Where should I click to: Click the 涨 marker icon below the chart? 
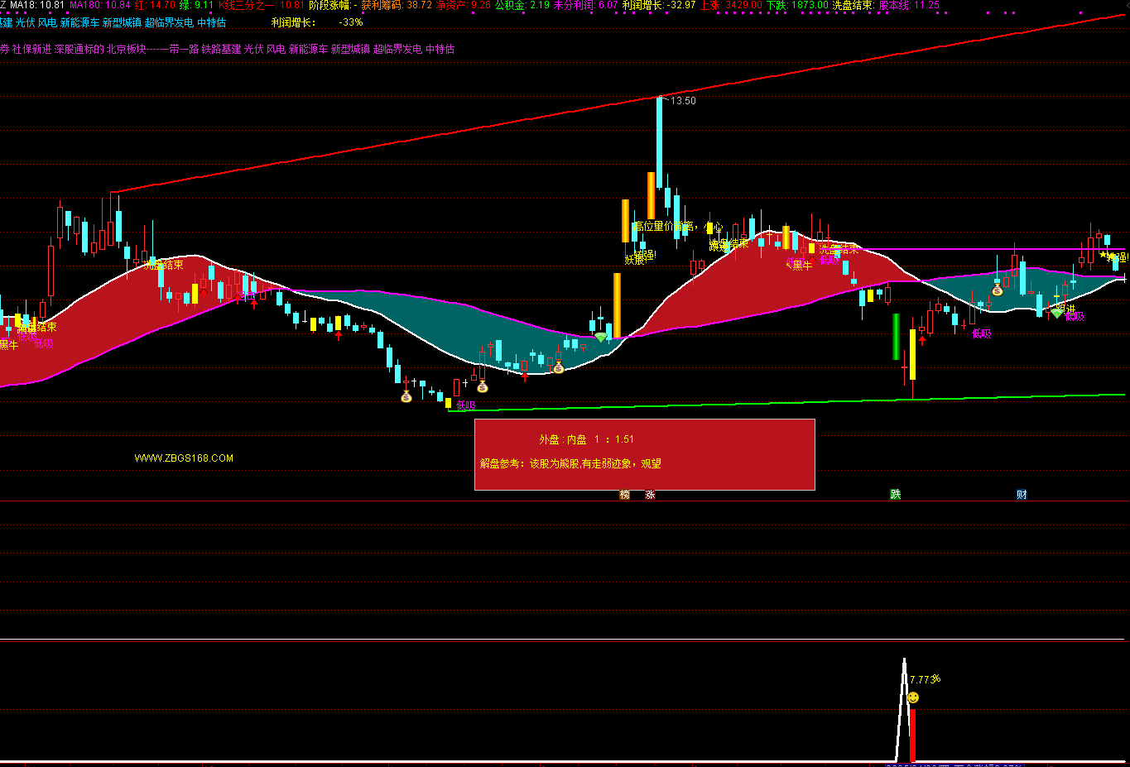(x=651, y=495)
